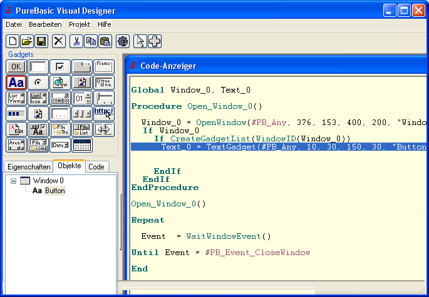Choose the File combo explorer gadget
429x297 pixels.
38,145
